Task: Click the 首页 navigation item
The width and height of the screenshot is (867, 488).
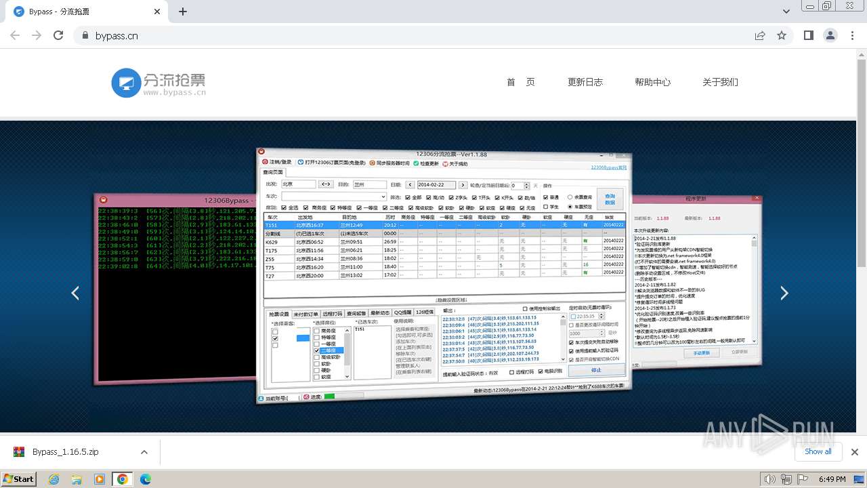Action: (x=521, y=82)
